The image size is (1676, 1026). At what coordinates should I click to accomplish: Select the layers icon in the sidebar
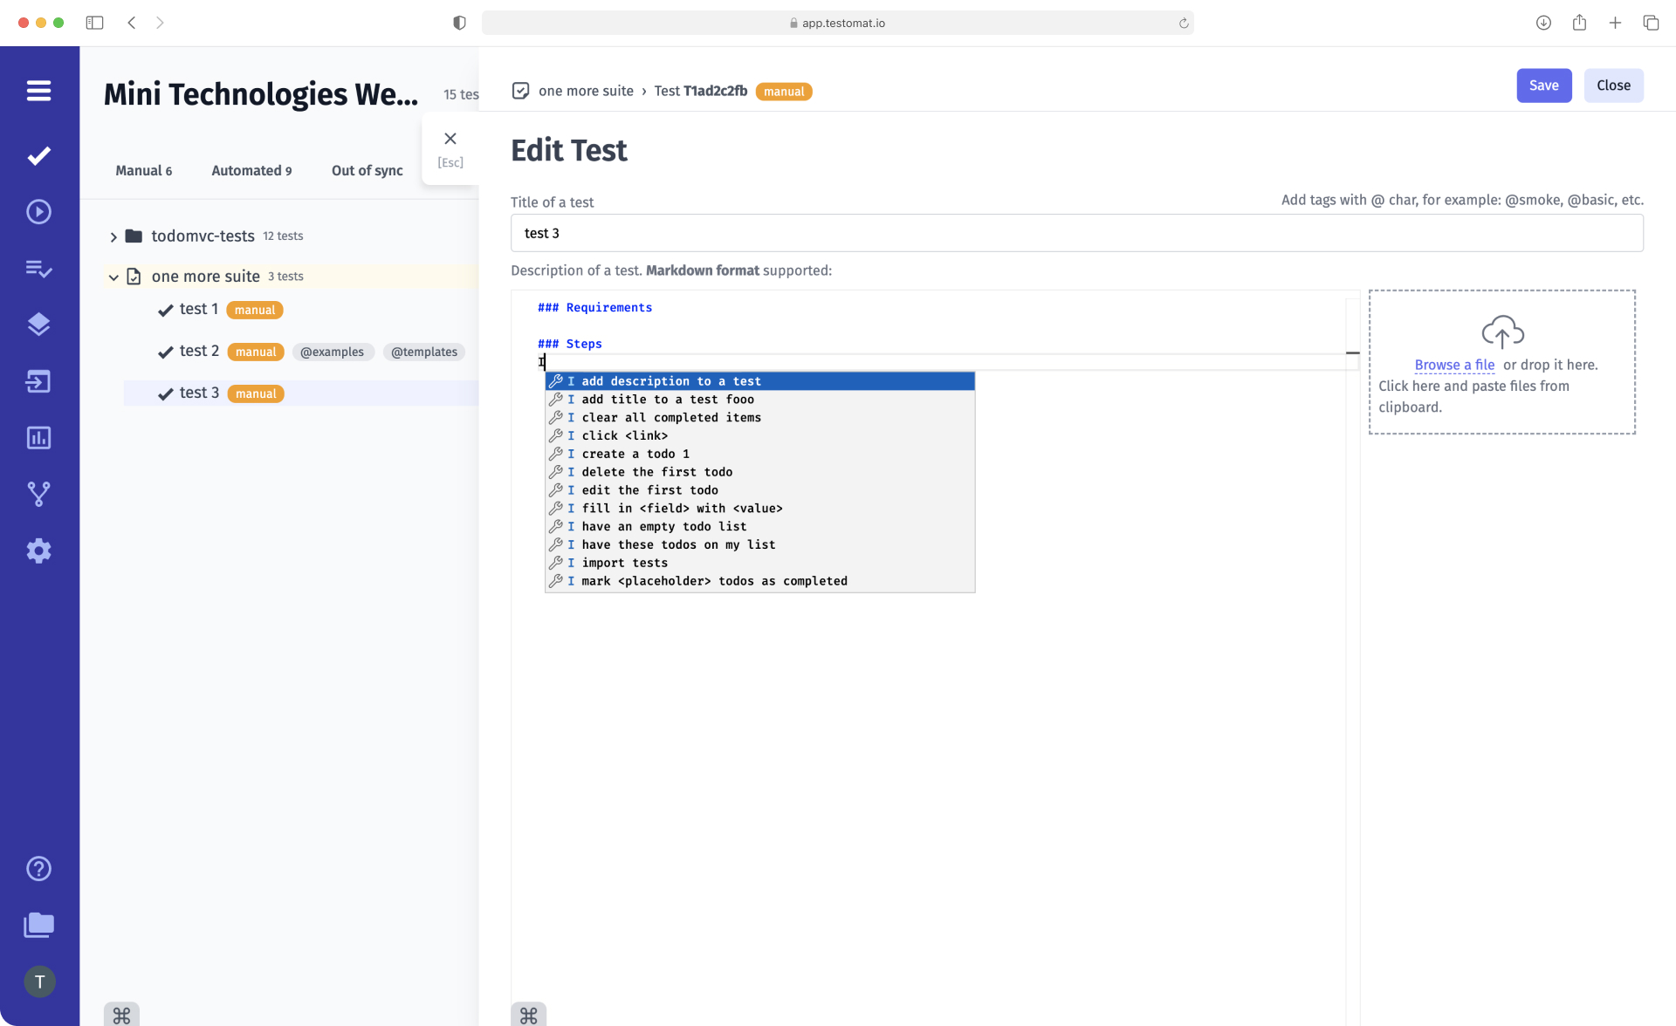39,324
